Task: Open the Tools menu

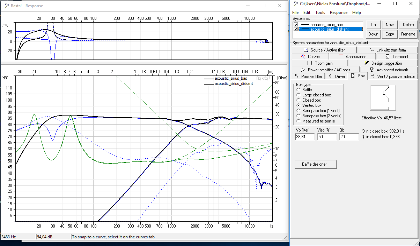Action: point(320,12)
